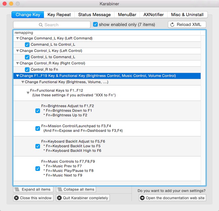
Task: Select the MenuBar tab
Action: click(x=127, y=14)
